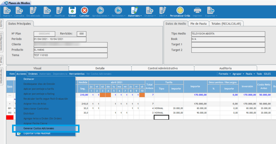Image resolution: width=276 pixels, height=144 pixels.
Task: Click the Exportar Grilla PautMult icon
Action: pyautogui.click(x=19, y=133)
